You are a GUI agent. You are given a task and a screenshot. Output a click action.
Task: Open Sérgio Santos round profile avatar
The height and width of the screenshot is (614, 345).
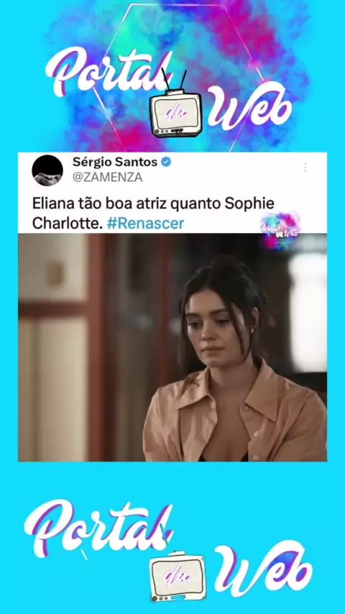coord(47,170)
